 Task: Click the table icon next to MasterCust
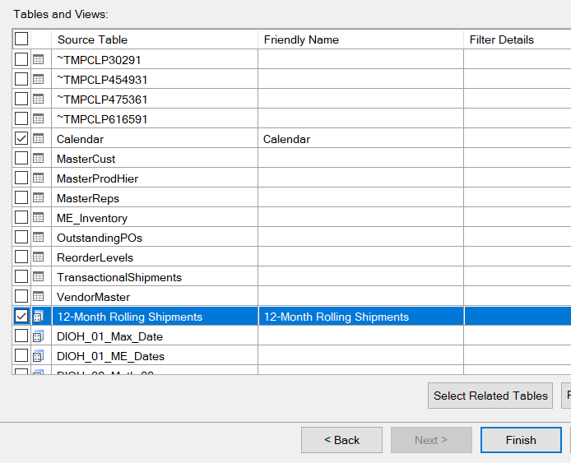pos(38,159)
